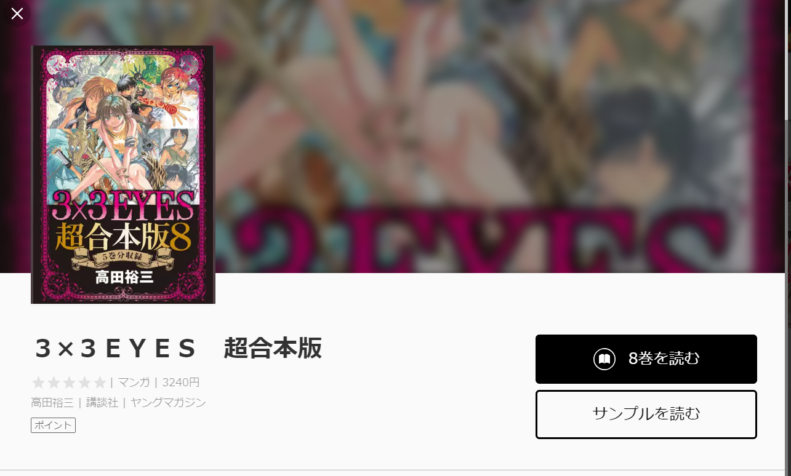
Task: Select the second rating star
Action: pos(54,383)
